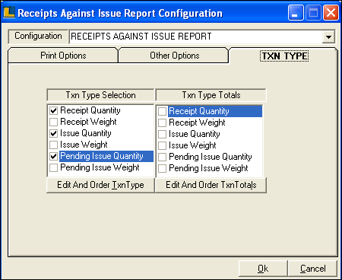
Task: Check Receipt Weight in Txn Type Selection
Action: click(53, 122)
